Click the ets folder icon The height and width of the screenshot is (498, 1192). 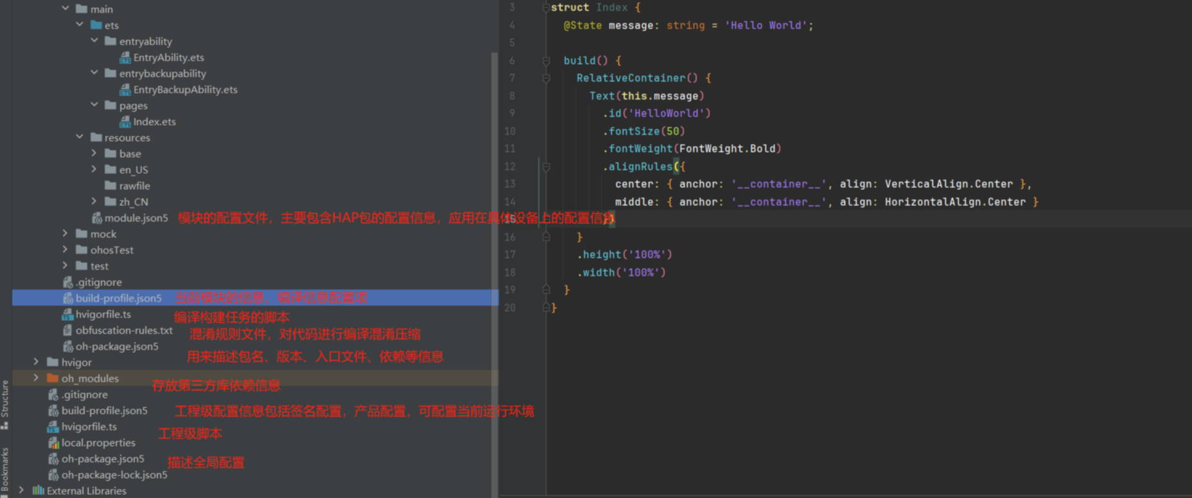tap(96, 25)
